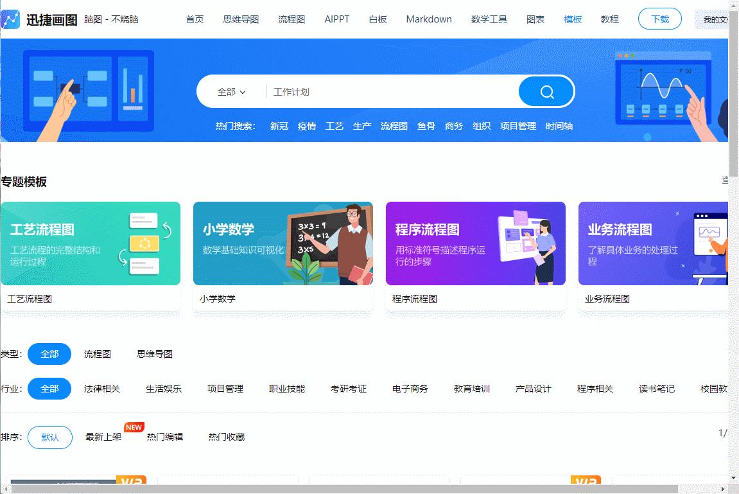
Task: Filter industry by 项目管理
Action: click(x=225, y=389)
